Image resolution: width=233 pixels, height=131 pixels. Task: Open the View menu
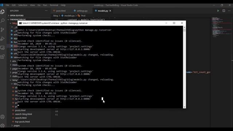(x=32, y=5)
